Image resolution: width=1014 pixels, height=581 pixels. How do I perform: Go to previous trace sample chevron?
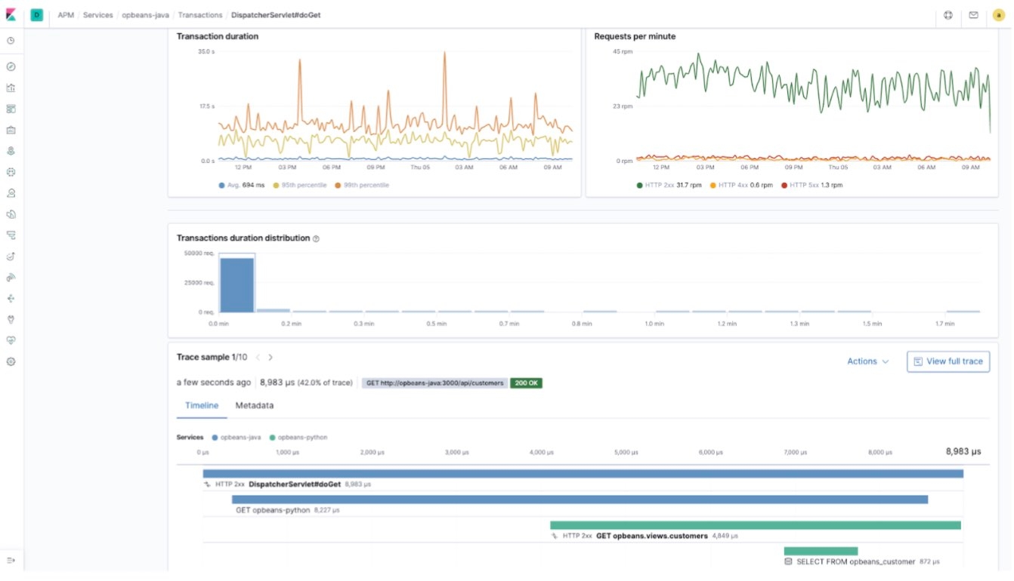click(257, 358)
